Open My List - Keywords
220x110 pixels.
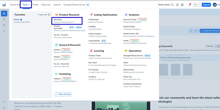tap(61, 65)
